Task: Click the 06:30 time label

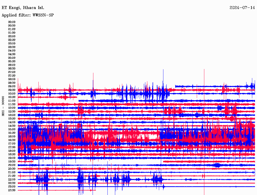Action: (12, 68)
